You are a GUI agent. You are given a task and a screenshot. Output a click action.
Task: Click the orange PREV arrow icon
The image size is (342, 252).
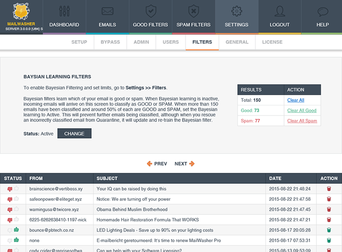149,164
